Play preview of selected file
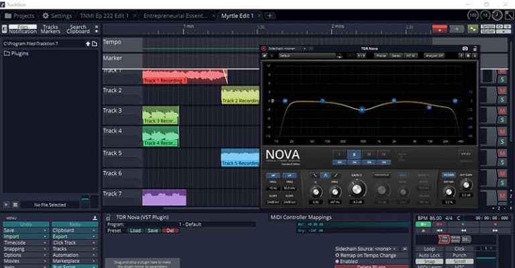The image size is (515, 268). click(x=6, y=205)
